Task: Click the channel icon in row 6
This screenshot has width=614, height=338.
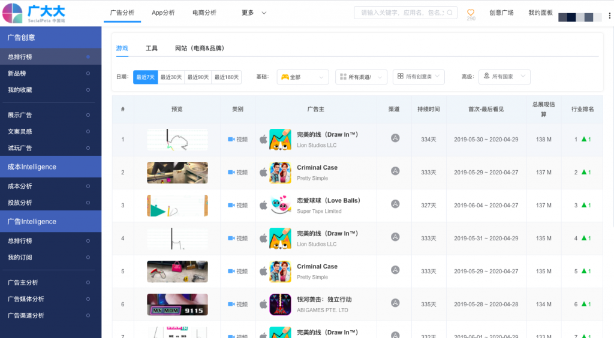Action: (x=395, y=303)
